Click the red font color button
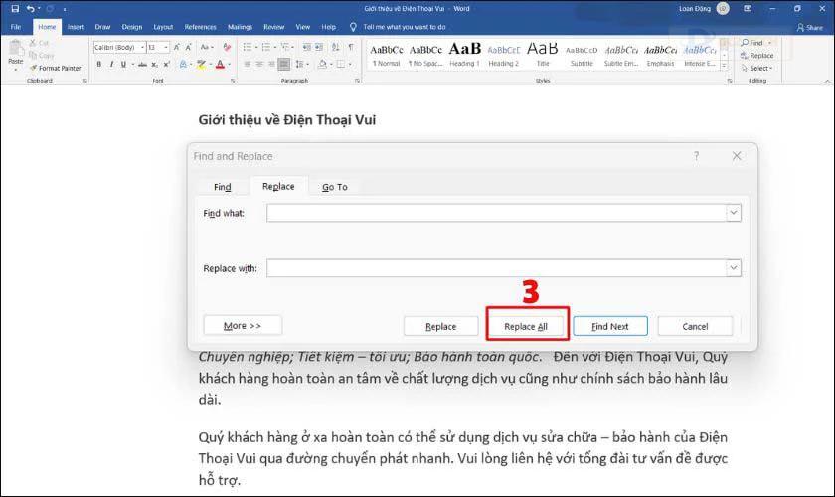The height and width of the screenshot is (497, 835). coord(220,64)
